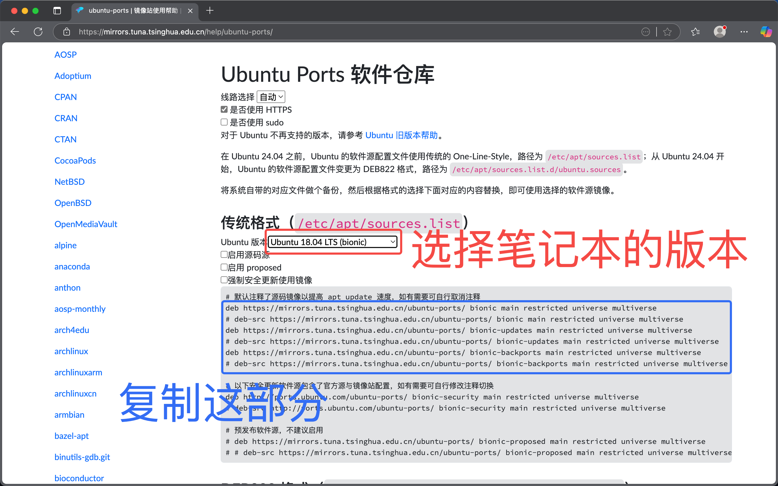Viewport: 778px width, 486px height.
Task: Open the CPAN sidebar link
Action: pos(66,97)
